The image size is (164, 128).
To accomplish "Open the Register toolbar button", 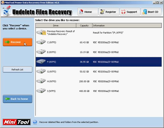I will [x=109, y=12].
